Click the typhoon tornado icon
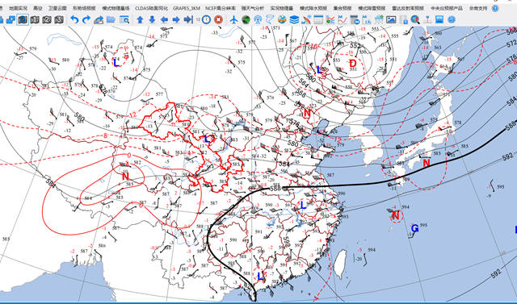517x304 pixels. 270,19
